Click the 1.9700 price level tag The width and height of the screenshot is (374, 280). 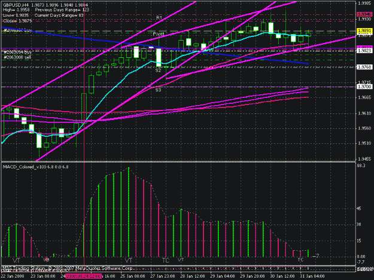pos(364,87)
